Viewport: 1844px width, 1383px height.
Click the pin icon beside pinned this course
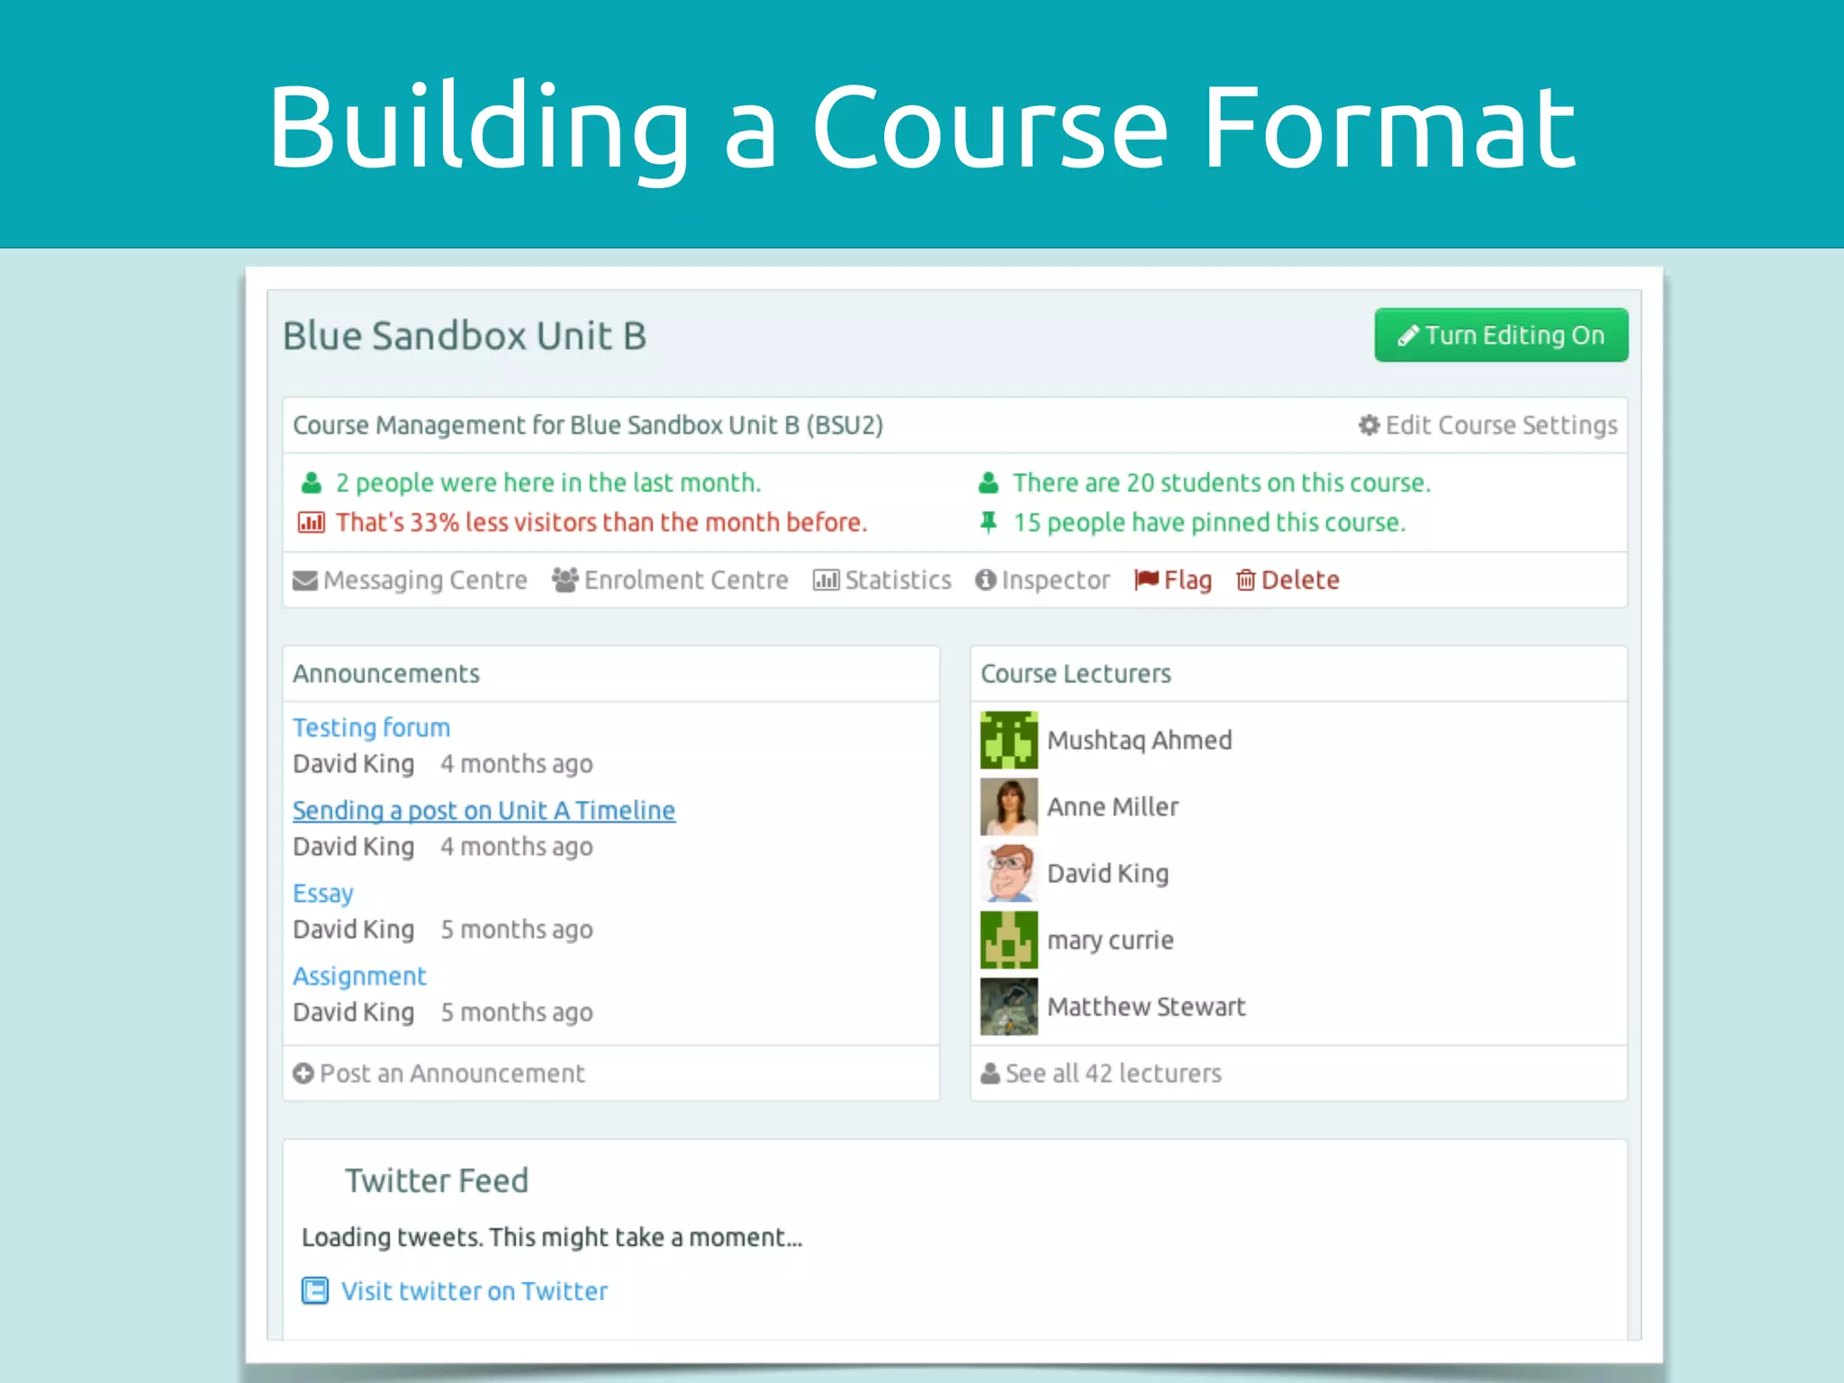click(x=989, y=522)
